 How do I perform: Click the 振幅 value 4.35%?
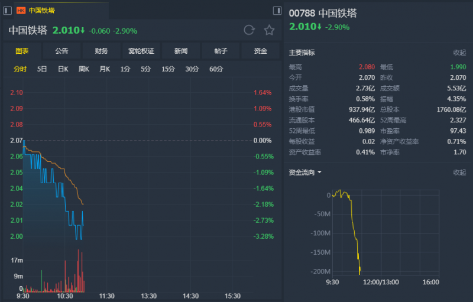[456, 99]
